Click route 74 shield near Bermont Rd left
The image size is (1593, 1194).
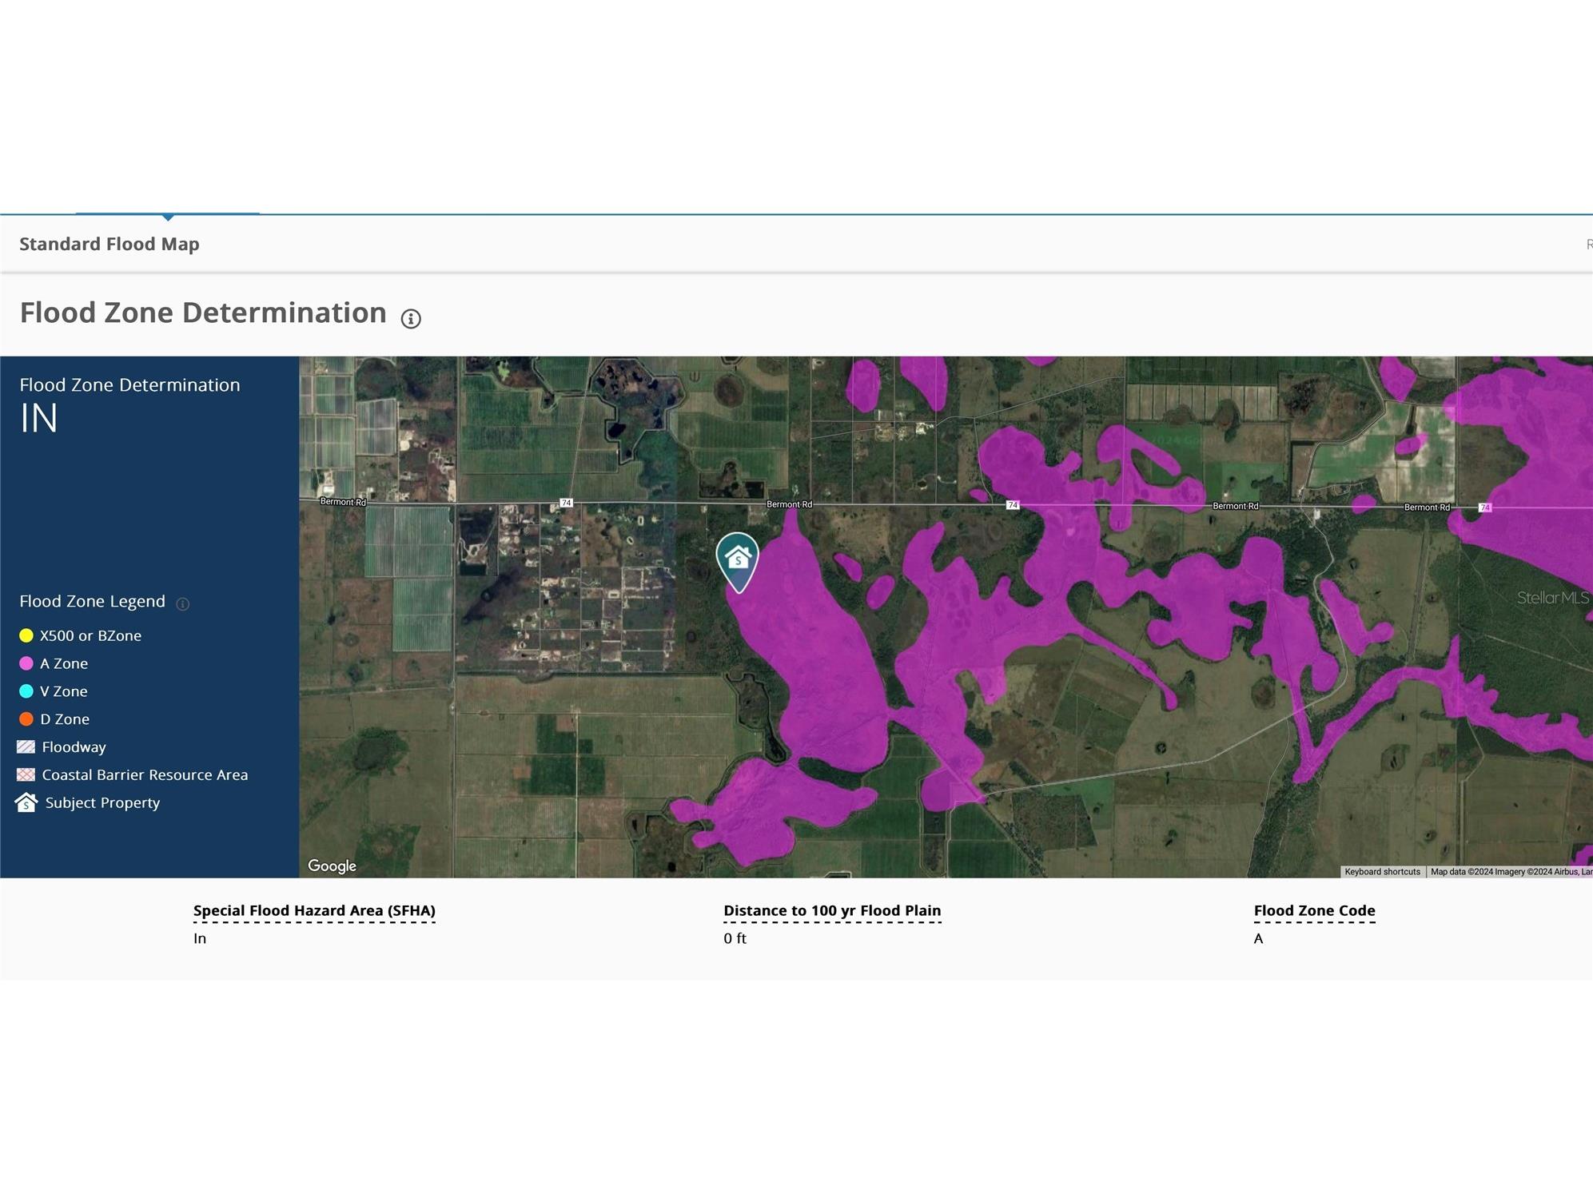coord(566,503)
